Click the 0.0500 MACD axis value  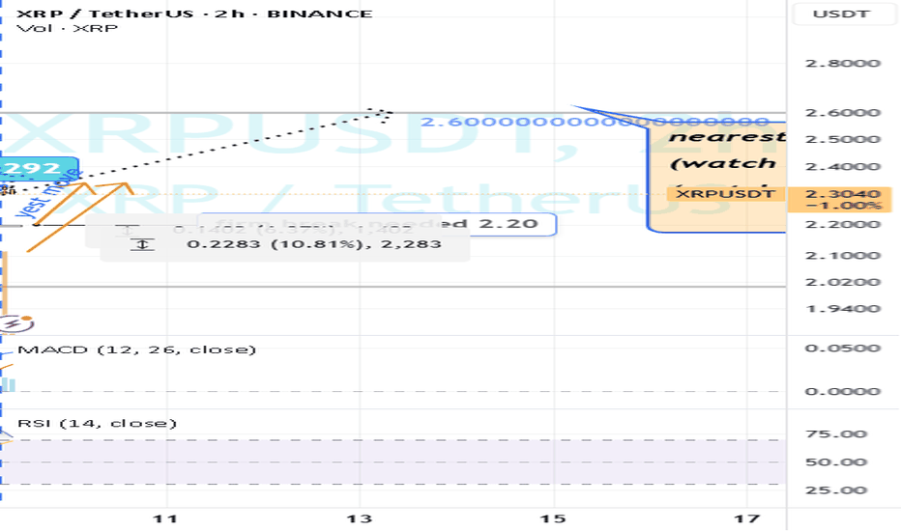pos(842,348)
